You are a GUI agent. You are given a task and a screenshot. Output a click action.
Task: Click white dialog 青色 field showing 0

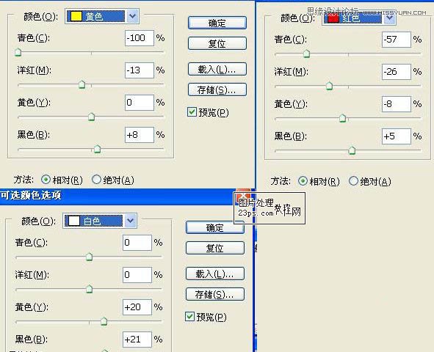[x=137, y=243]
